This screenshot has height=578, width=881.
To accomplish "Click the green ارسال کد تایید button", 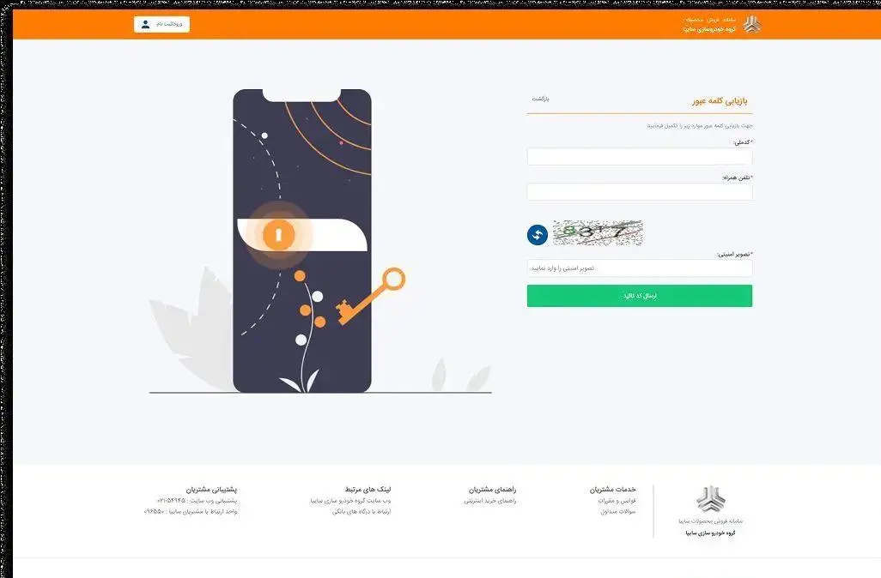I will point(640,296).
